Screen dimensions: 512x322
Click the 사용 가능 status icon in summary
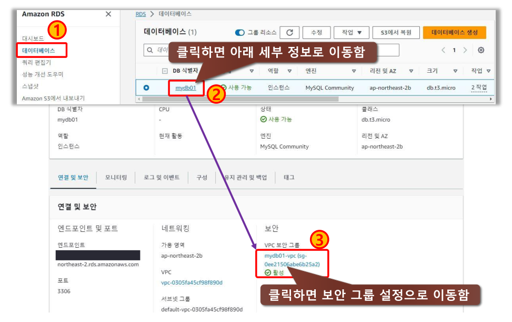pyautogui.click(x=264, y=119)
